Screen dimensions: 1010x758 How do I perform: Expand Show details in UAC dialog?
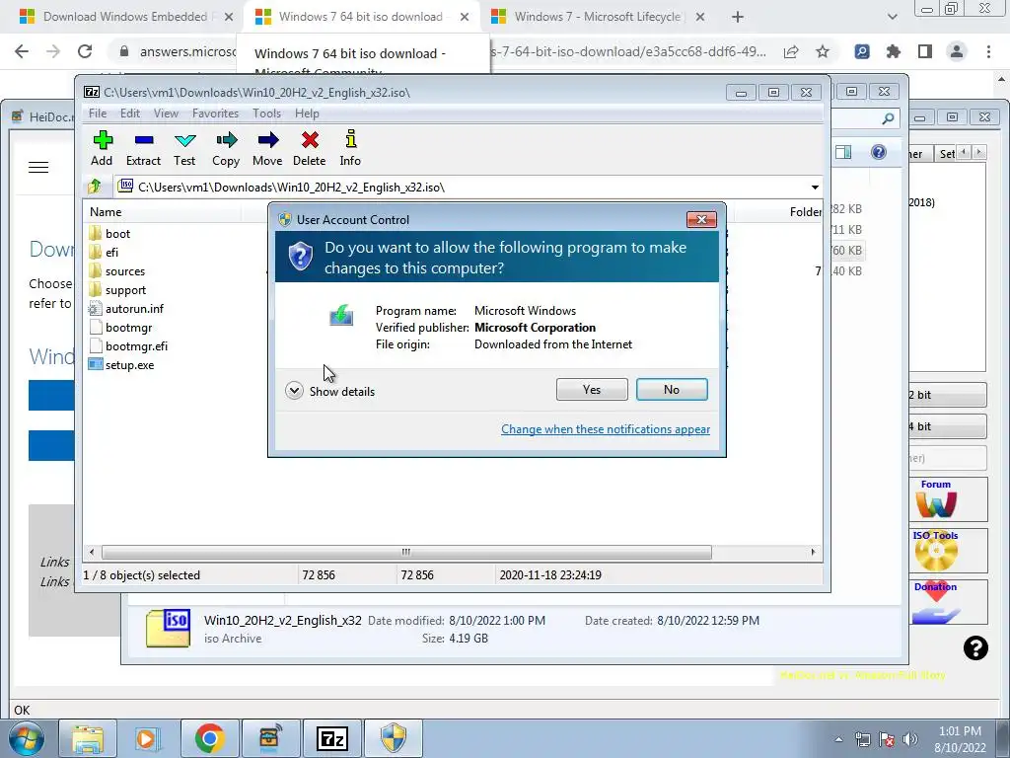pos(330,391)
